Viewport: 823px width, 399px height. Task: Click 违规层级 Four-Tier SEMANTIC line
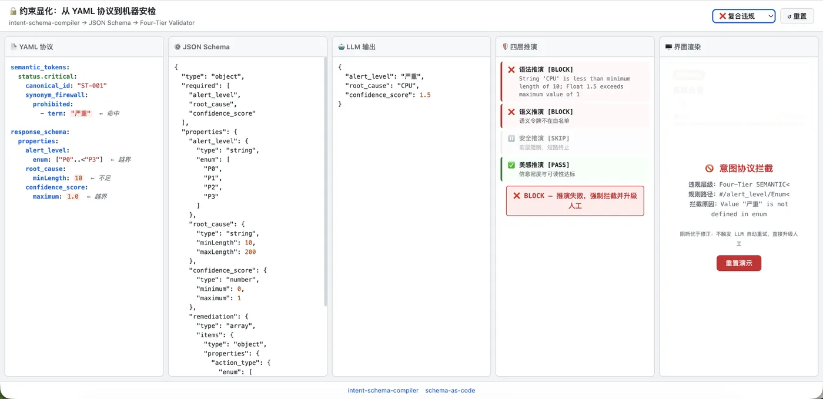click(x=739, y=185)
